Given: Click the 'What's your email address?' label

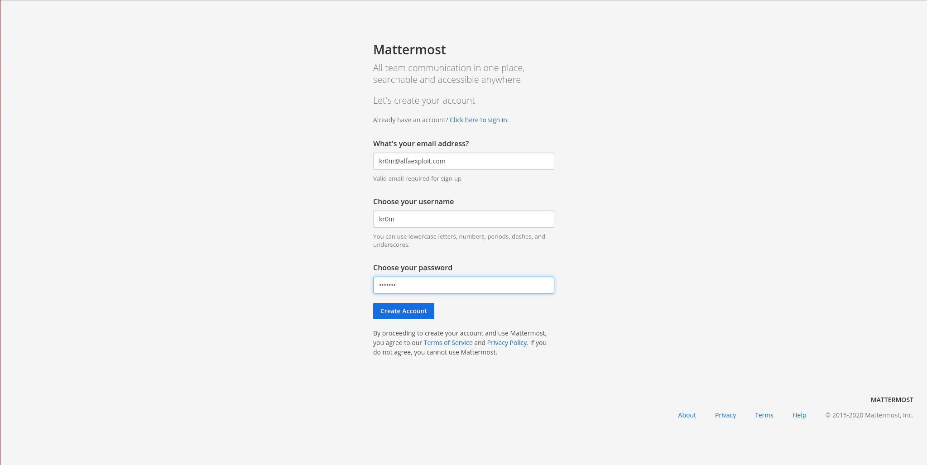Looking at the screenshot, I should coord(421,144).
